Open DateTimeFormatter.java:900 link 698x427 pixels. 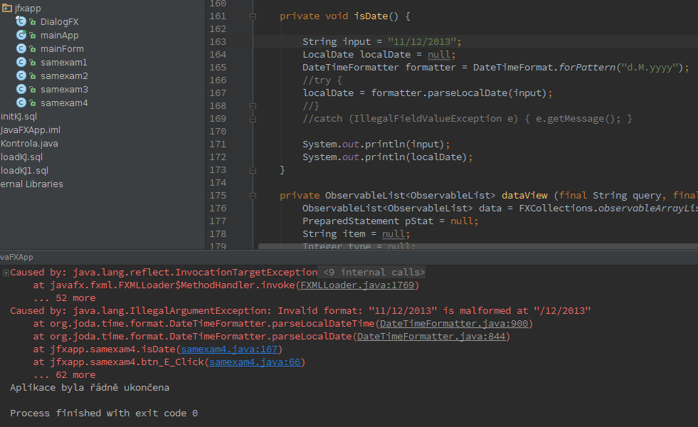454,323
